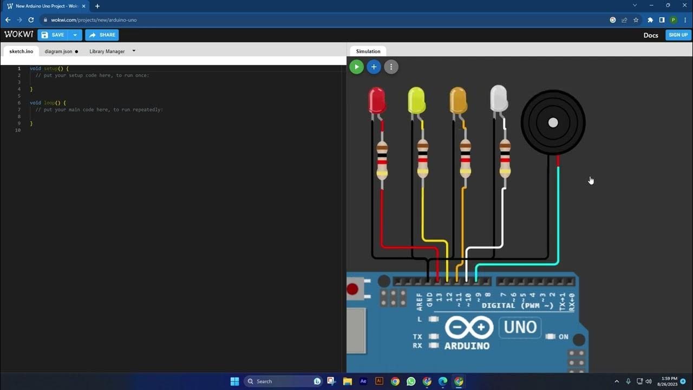693x390 pixels.
Task: Select the red LED component
Action: click(377, 102)
